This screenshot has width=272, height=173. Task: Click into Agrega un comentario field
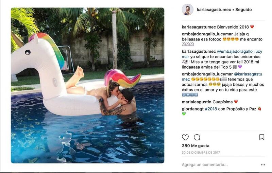coord(220,165)
